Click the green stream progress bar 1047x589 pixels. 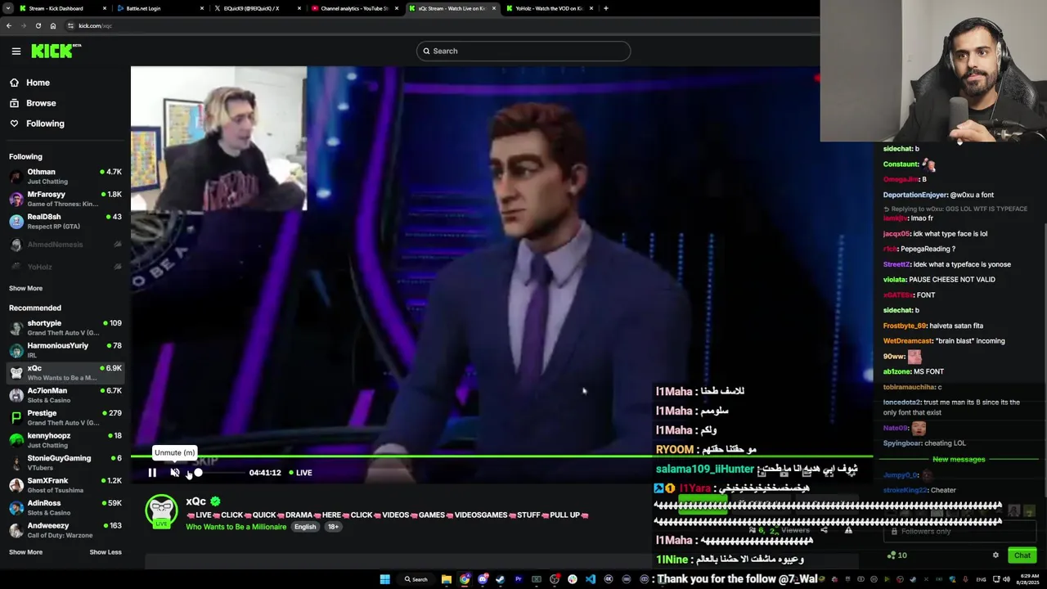tap(502, 456)
